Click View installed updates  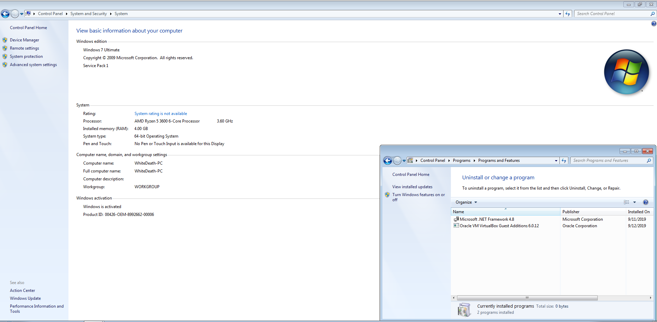click(x=412, y=187)
